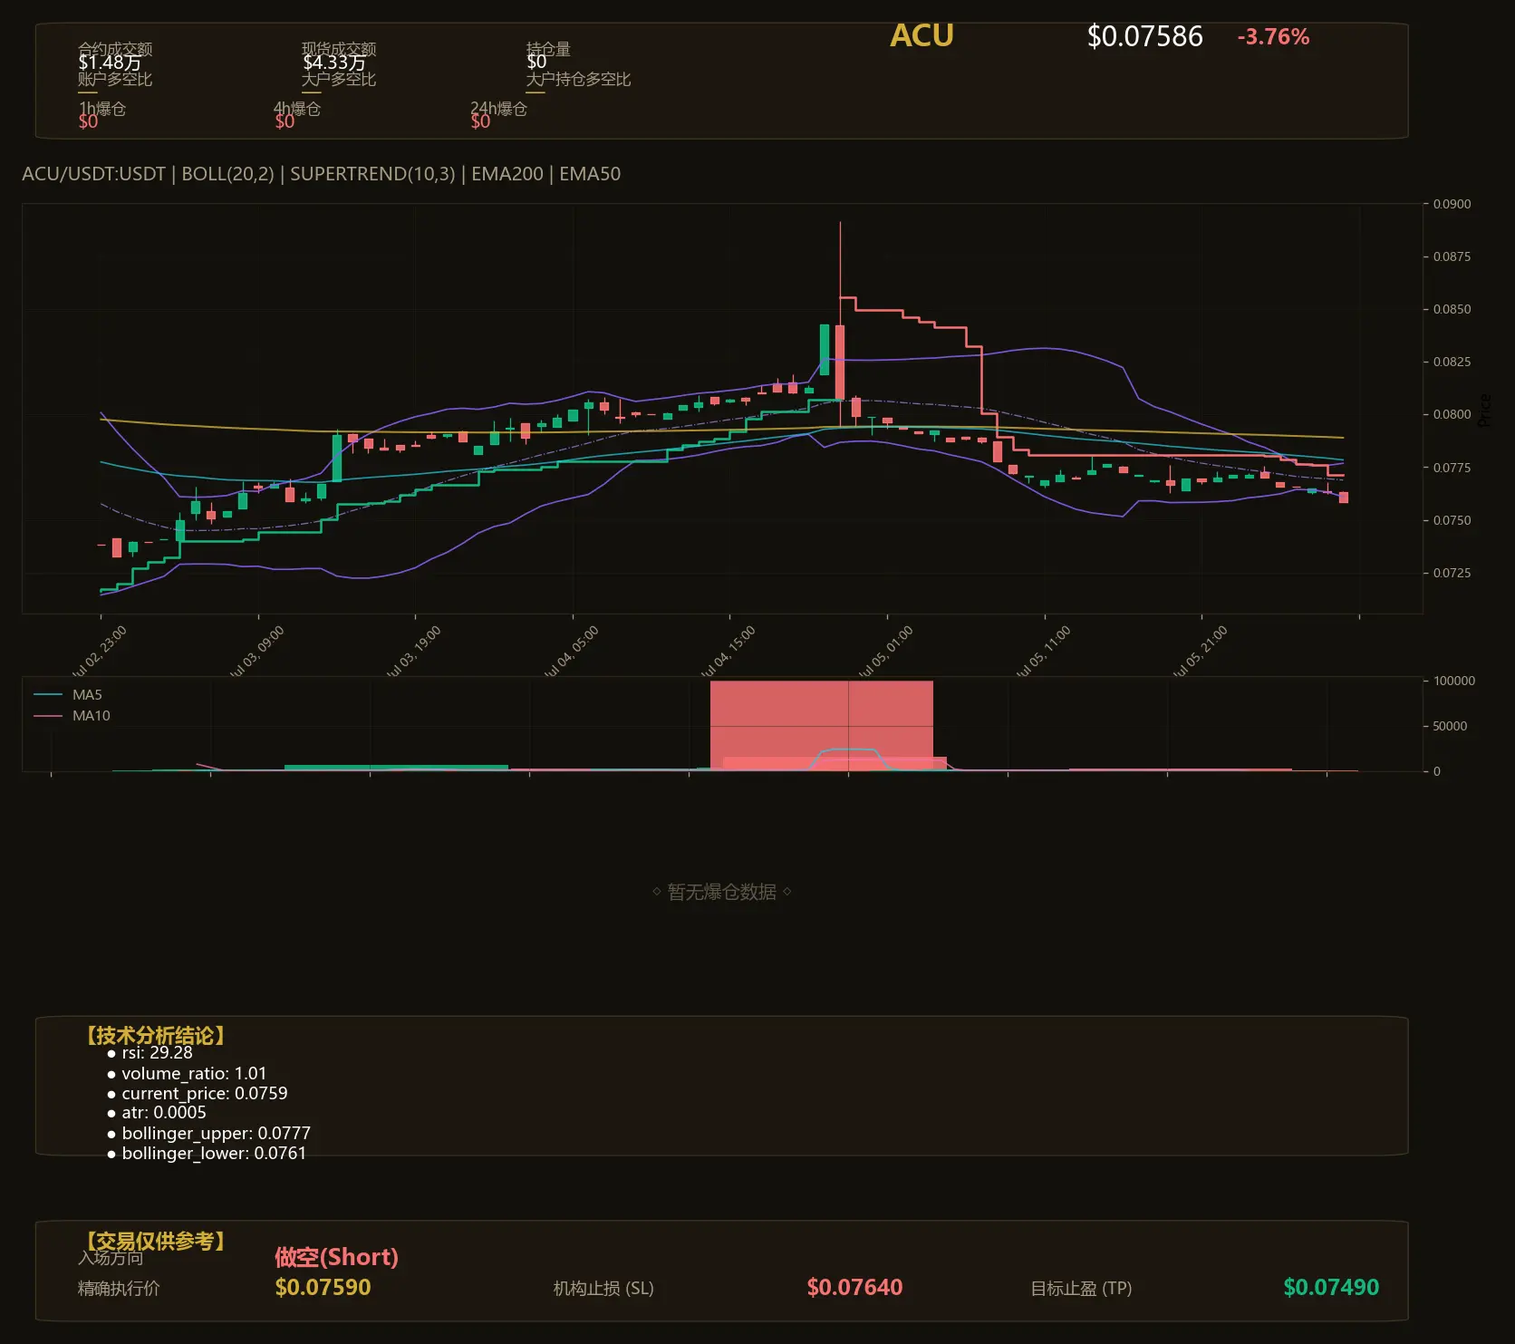
Task: Click the $0.07640 stop loss value
Action: [x=854, y=1287]
